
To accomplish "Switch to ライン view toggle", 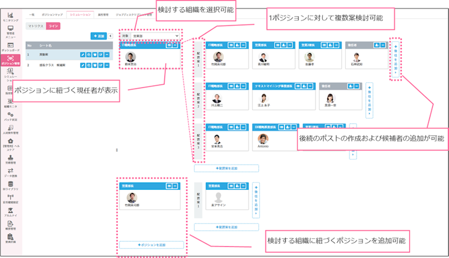I will pos(53,26).
